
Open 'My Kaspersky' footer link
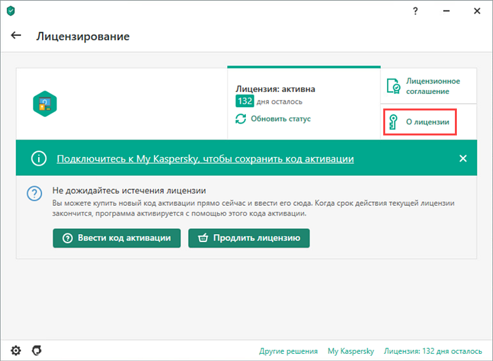coord(351,351)
